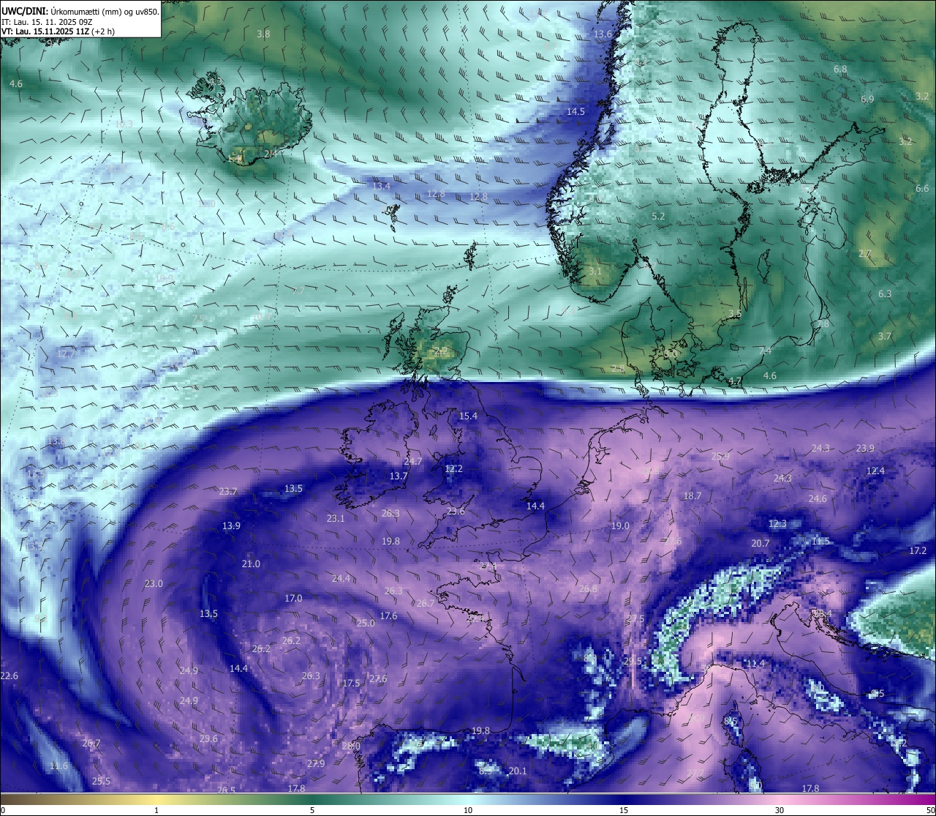The image size is (936, 816).
Task: Click the 15 tick on the colour scale
Action: click(x=624, y=810)
